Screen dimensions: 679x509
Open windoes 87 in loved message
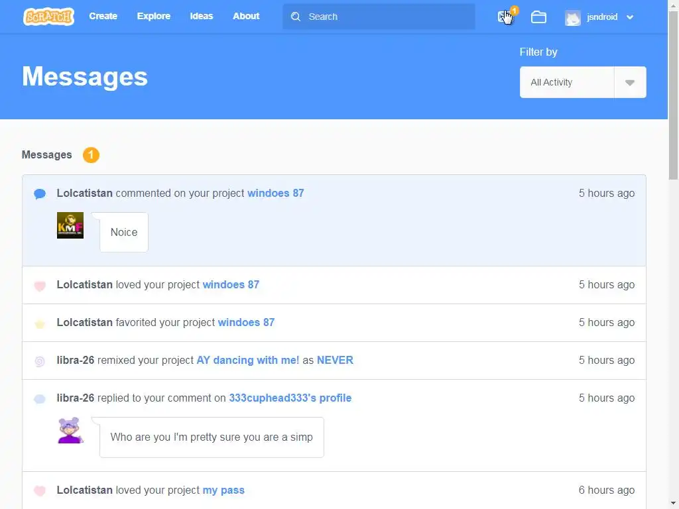point(231,284)
